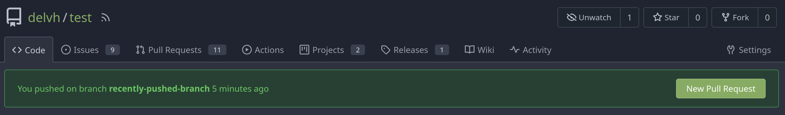Click the Releases tag icon
This screenshot has width=785, height=115.
[386, 50]
